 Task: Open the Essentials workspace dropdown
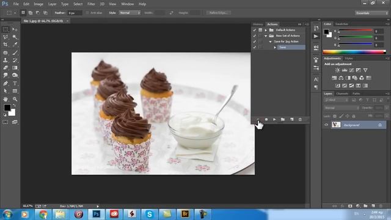pyautogui.click(x=371, y=13)
